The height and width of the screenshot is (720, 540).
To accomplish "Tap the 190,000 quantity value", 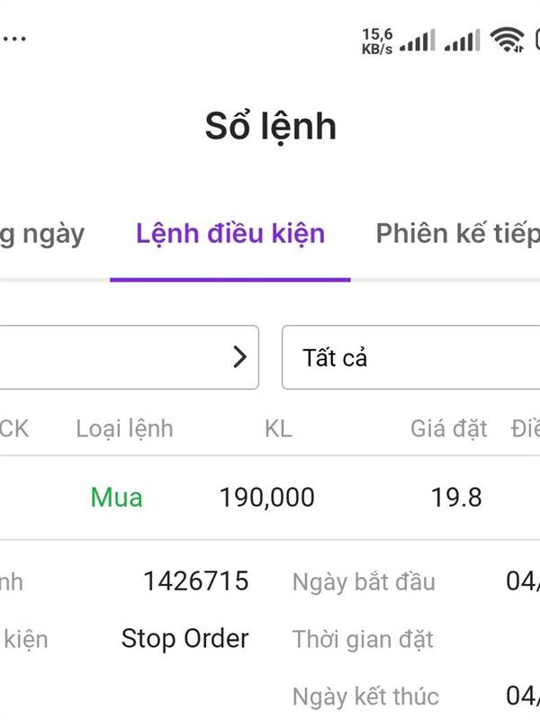I will point(267,497).
